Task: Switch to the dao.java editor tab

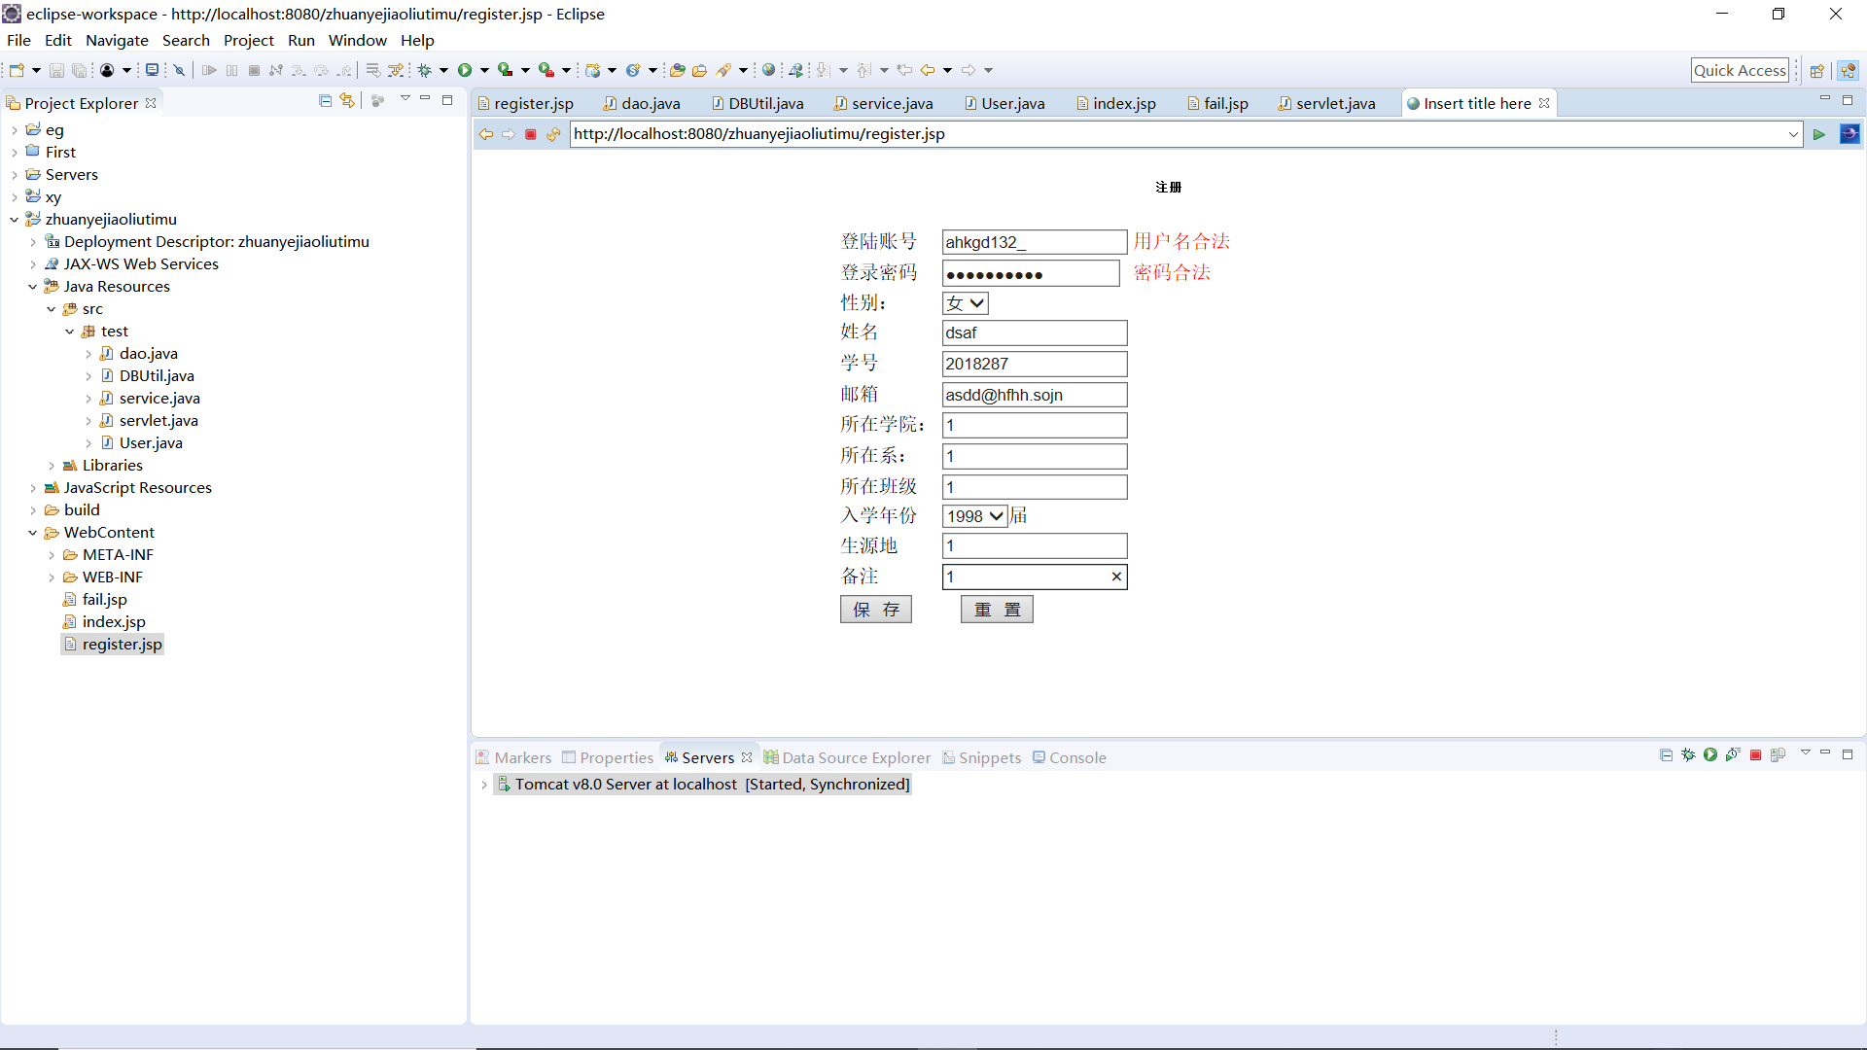Action: [642, 103]
